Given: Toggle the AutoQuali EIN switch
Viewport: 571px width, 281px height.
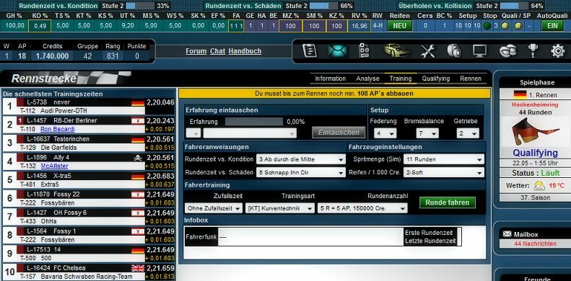Looking at the screenshot, I should coord(552,26).
